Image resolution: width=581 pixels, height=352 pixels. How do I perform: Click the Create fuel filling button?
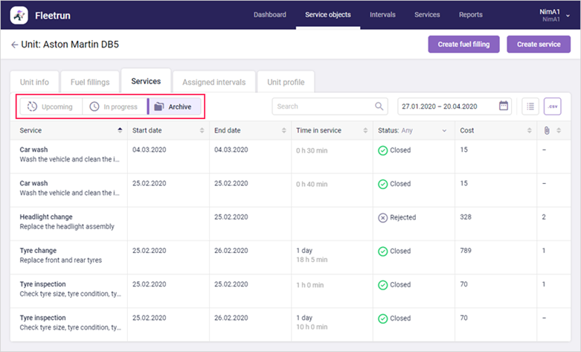tap(463, 44)
